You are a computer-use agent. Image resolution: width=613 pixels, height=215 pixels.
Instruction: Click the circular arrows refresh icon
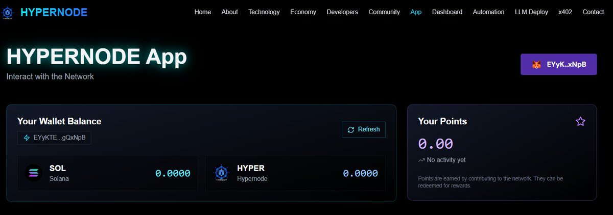coord(350,129)
